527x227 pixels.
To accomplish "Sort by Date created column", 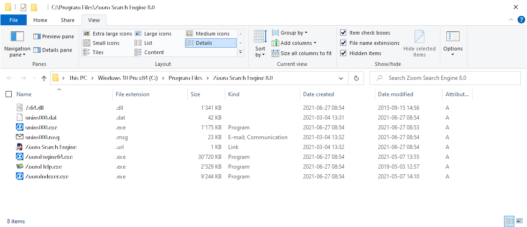I will pos(318,94).
